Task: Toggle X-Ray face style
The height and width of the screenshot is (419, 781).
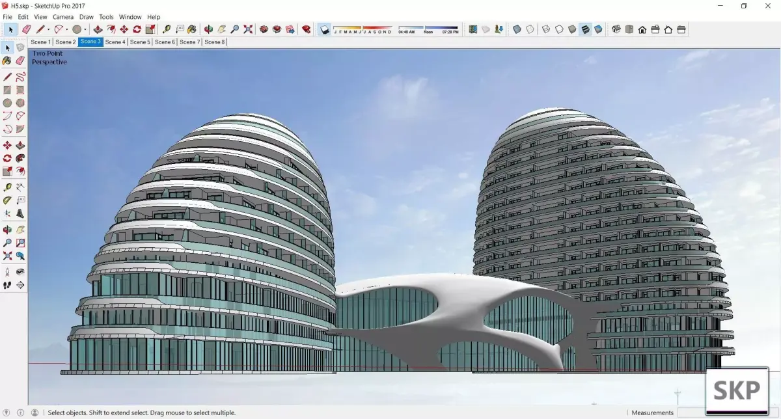Action: (517, 29)
